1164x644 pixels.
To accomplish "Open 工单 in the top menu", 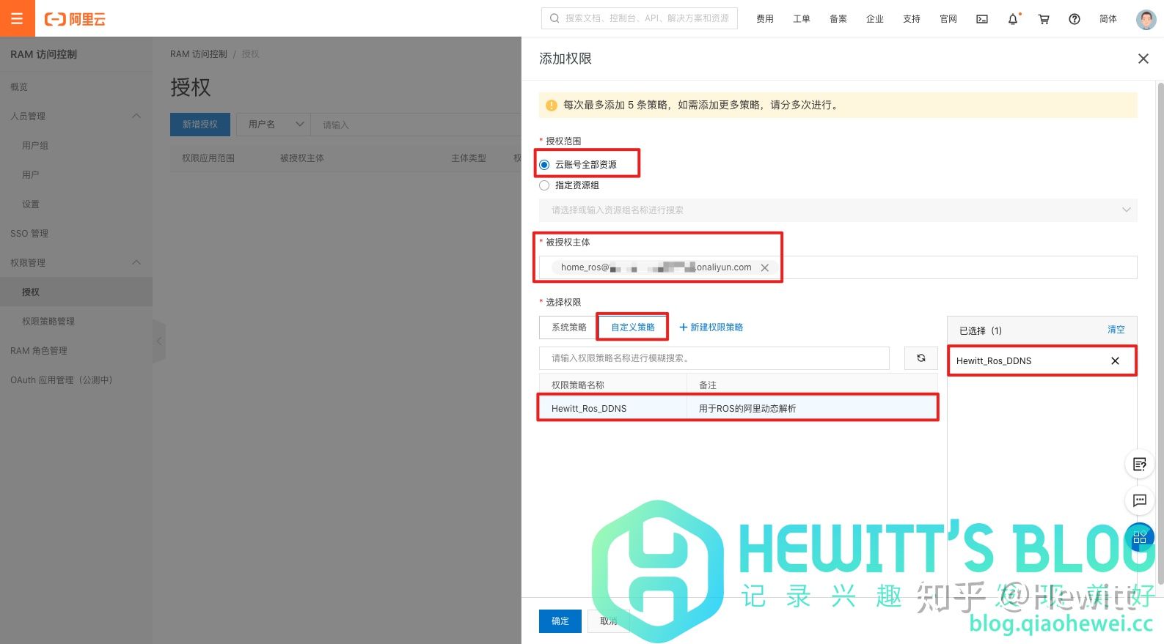I will pos(802,19).
